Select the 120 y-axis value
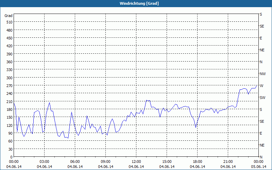The image size is (272, 170). [x=10, y=125]
